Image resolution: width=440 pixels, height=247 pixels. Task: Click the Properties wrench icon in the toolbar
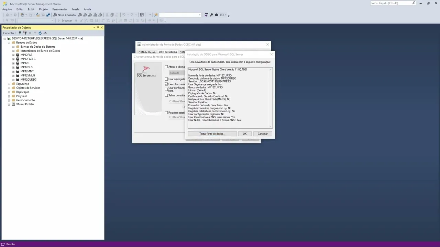(x=211, y=15)
